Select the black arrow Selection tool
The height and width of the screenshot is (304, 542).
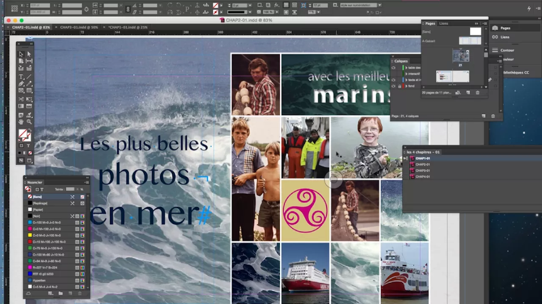pos(21,54)
